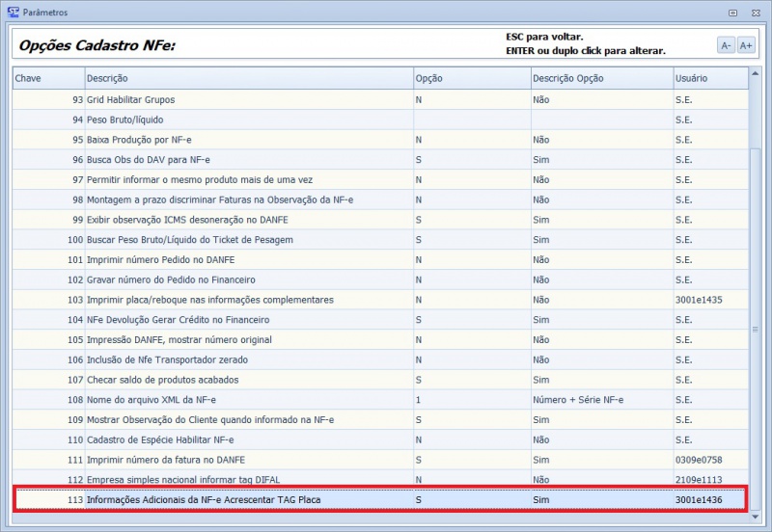Screen dimensions: 772x532
Task: Click the Parâmetros app icon in title bar
Action: [13, 13]
